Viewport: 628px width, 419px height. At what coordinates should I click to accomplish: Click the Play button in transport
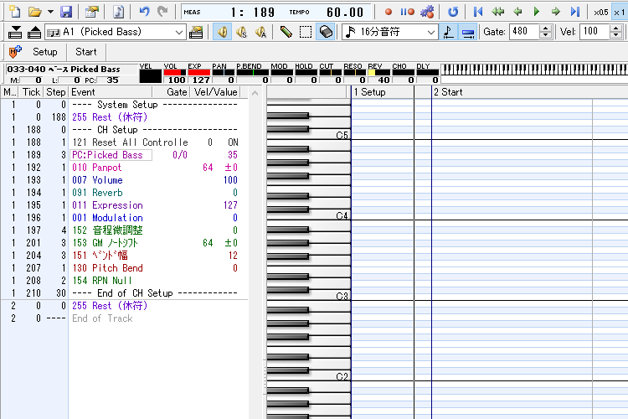pyautogui.click(x=537, y=12)
